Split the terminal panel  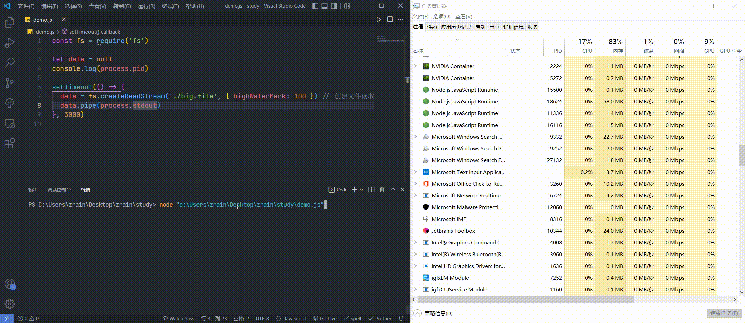pos(371,190)
